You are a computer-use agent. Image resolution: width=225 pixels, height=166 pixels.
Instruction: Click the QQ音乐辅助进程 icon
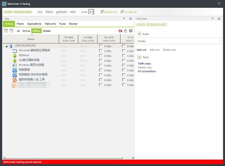(15, 60)
